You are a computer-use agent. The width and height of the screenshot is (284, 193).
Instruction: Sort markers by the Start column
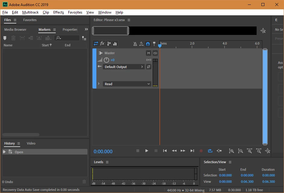(x=47, y=45)
